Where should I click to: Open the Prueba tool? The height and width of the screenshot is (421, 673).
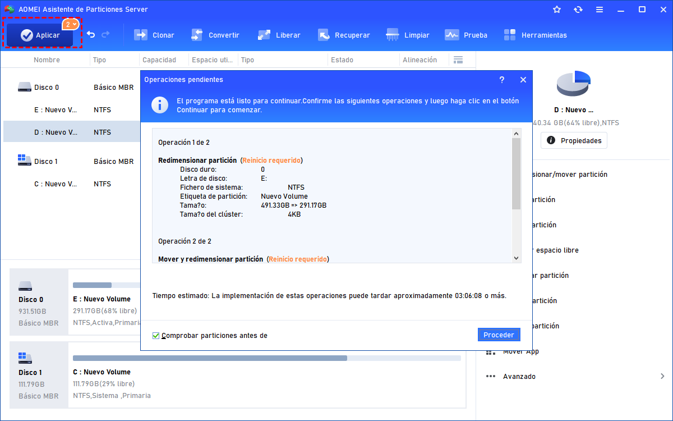pos(466,35)
